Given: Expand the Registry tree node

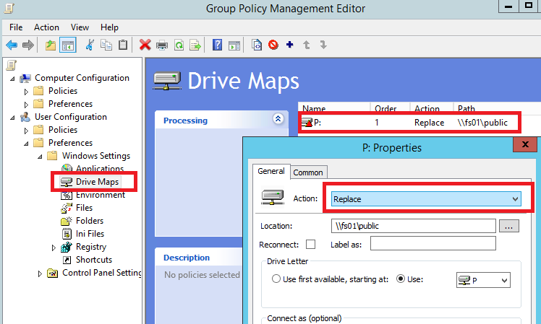Looking at the screenshot, I should point(55,247).
